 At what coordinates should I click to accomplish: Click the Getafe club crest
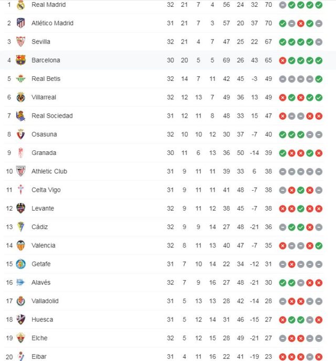(x=20, y=264)
